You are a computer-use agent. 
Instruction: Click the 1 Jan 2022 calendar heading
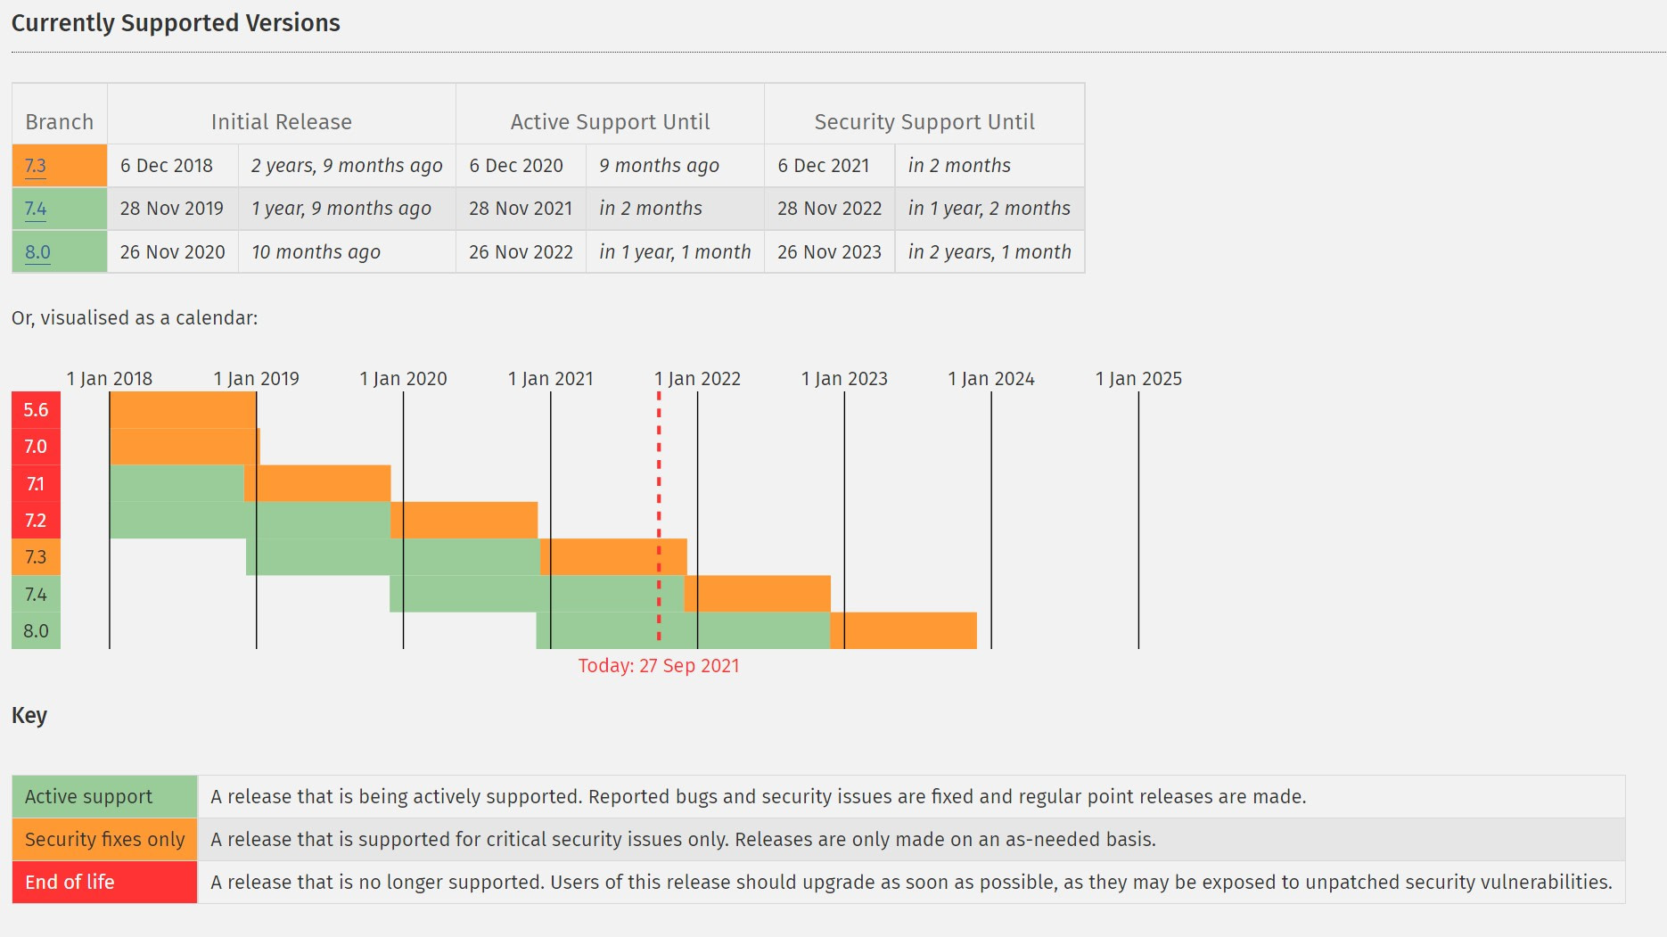coord(698,379)
